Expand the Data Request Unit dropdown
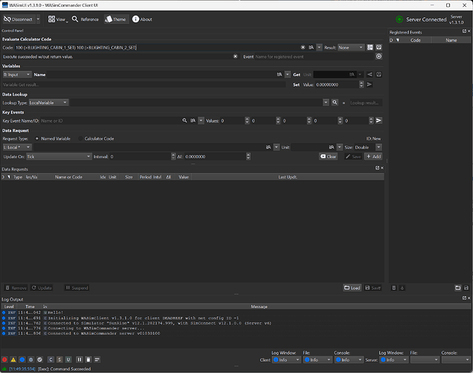The height and width of the screenshot is (373, 473). pos(340,148)
